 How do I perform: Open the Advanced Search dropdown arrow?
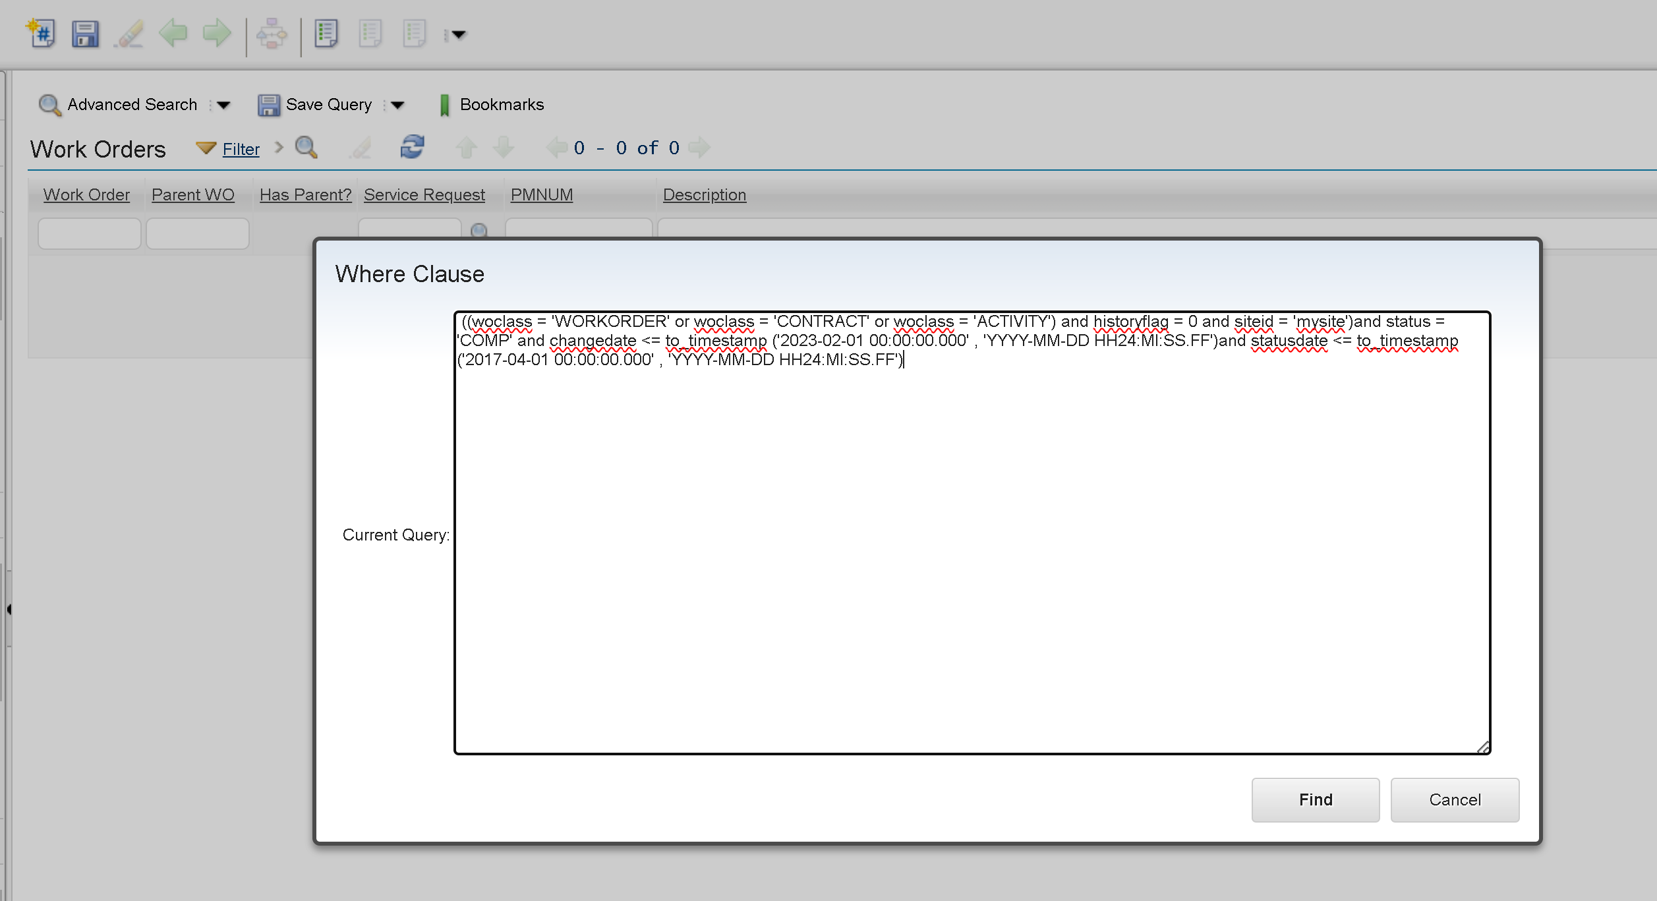223,105
